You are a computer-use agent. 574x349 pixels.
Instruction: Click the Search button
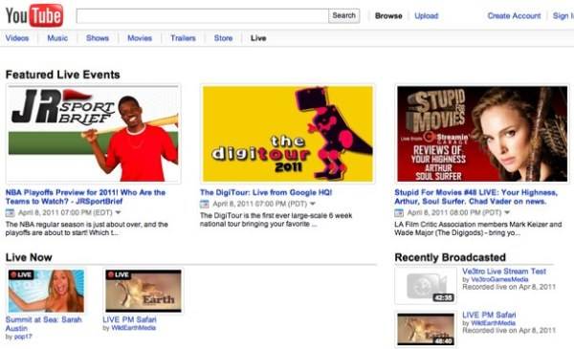pos(344,15)
